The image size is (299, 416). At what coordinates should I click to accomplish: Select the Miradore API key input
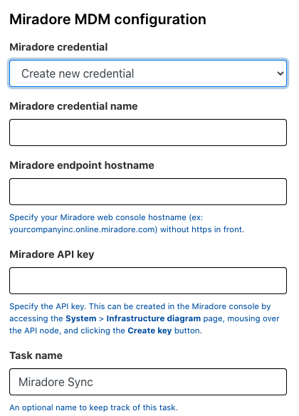pos(148,281)
